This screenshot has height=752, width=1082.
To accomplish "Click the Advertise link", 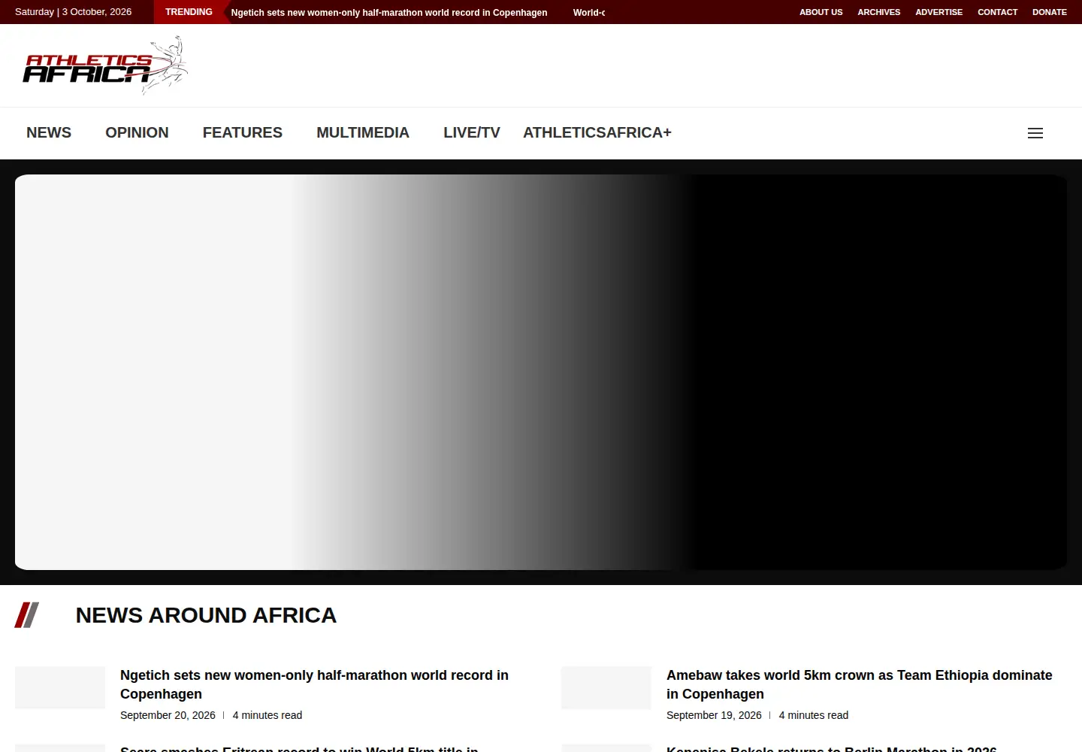I will [x=939, y=12].
